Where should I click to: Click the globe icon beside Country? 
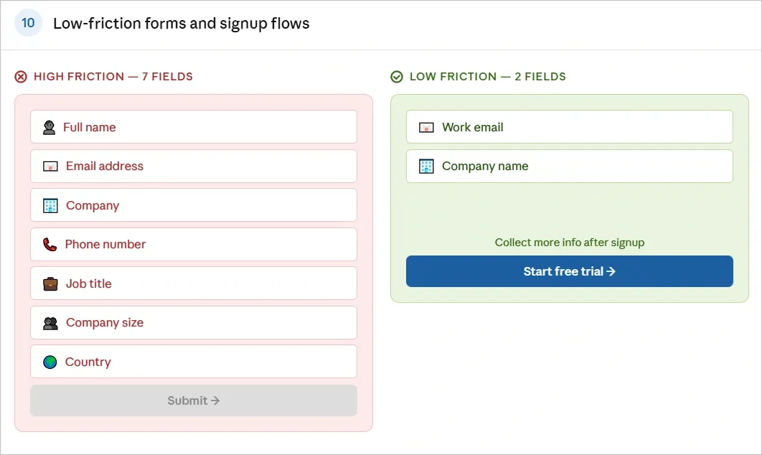point(49,362)
